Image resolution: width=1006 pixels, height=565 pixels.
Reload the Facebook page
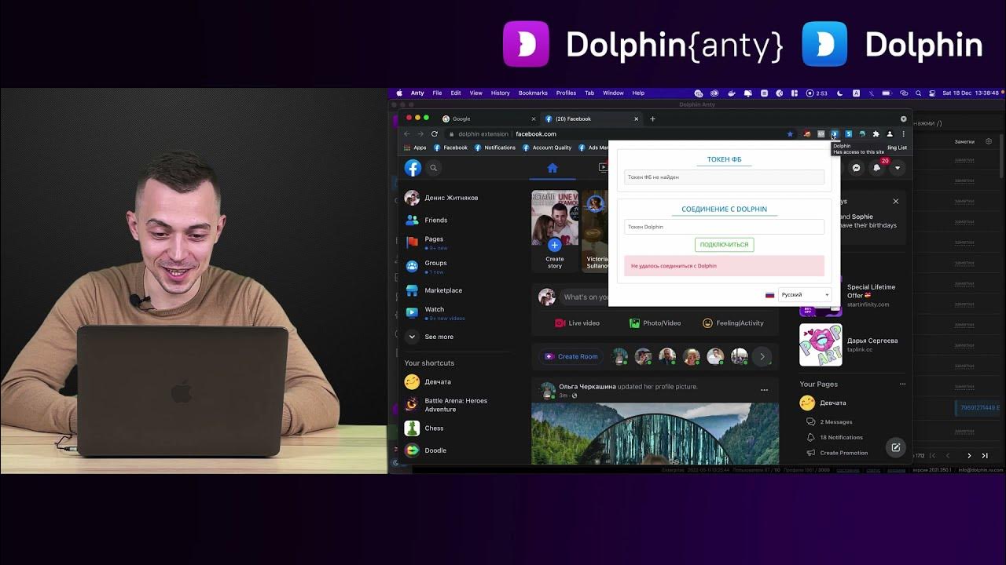434,134
